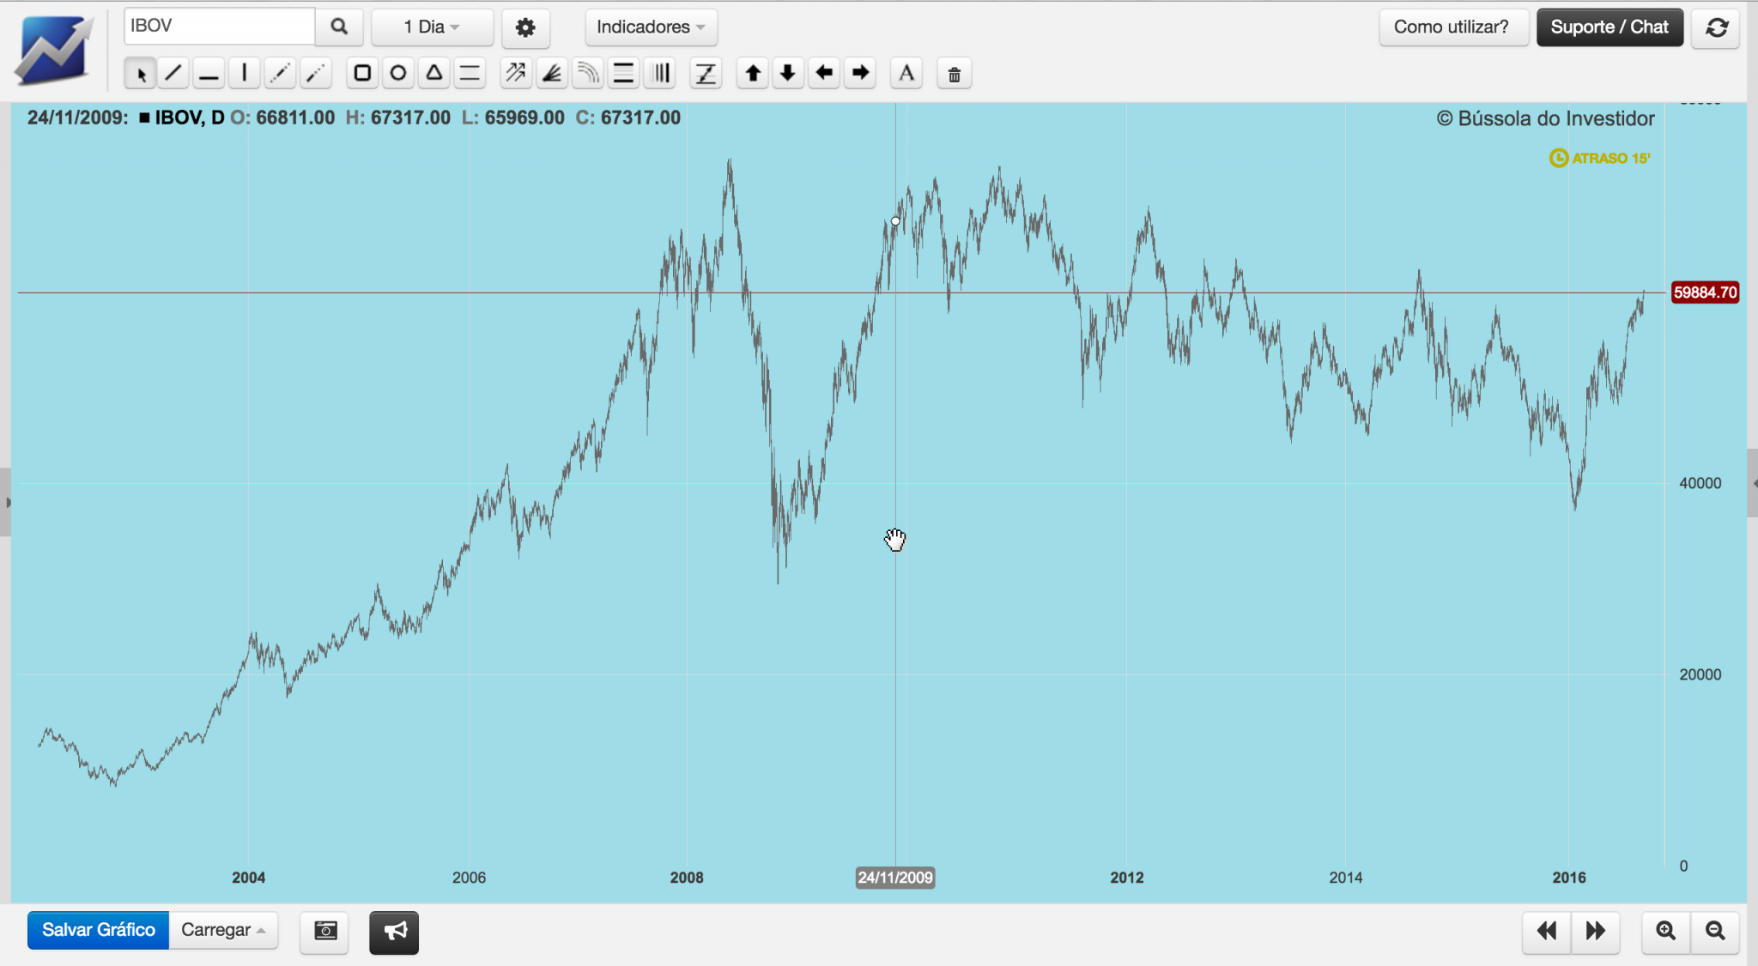1758x966 pixels.
Task: Select the circle shape tool
Action: (x=398, y=74)
